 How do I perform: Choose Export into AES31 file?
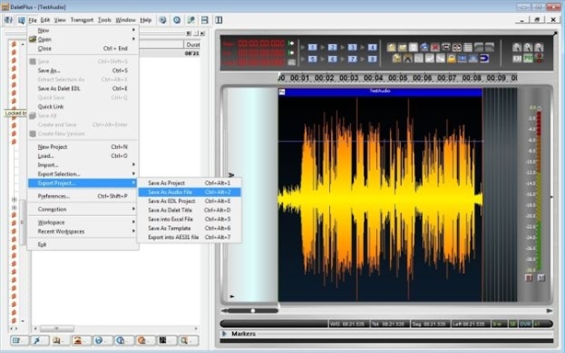(x=190, y=237)
